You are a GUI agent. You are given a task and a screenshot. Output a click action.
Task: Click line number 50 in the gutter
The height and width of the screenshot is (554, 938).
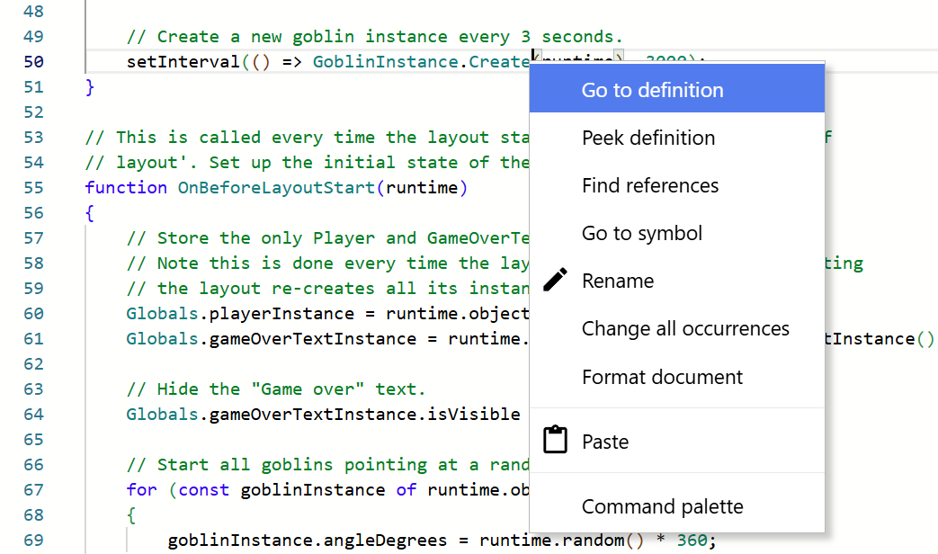tap(33, 61)
